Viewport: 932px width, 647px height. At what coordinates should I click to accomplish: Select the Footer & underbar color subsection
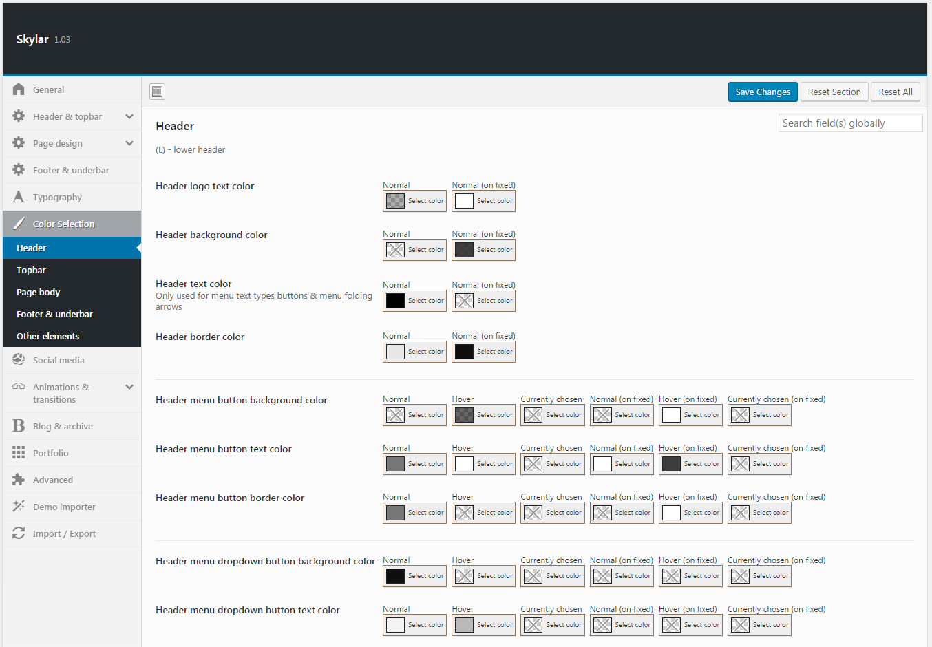point(72,314)
